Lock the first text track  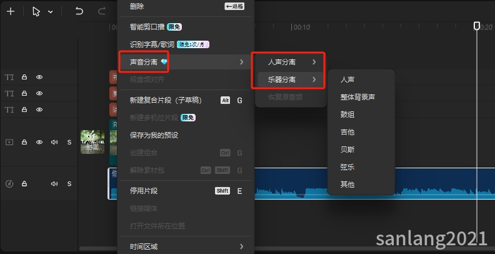(24, 77)
